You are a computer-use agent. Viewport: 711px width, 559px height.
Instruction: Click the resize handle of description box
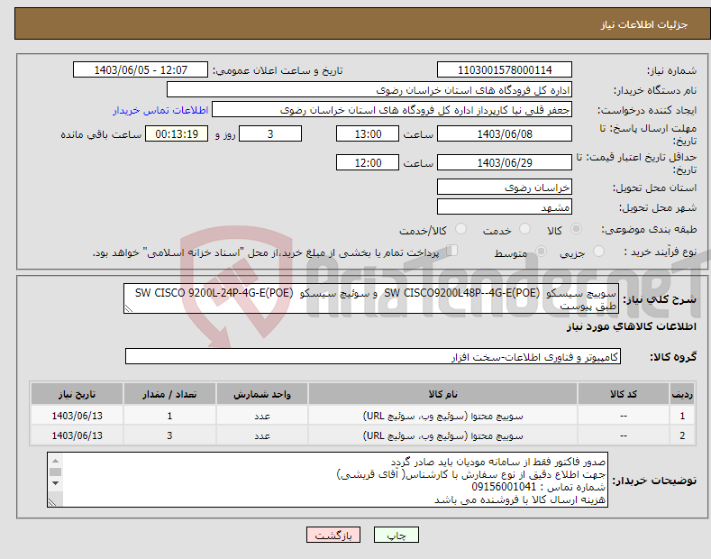pyautogui.click(x=129, y=309)
